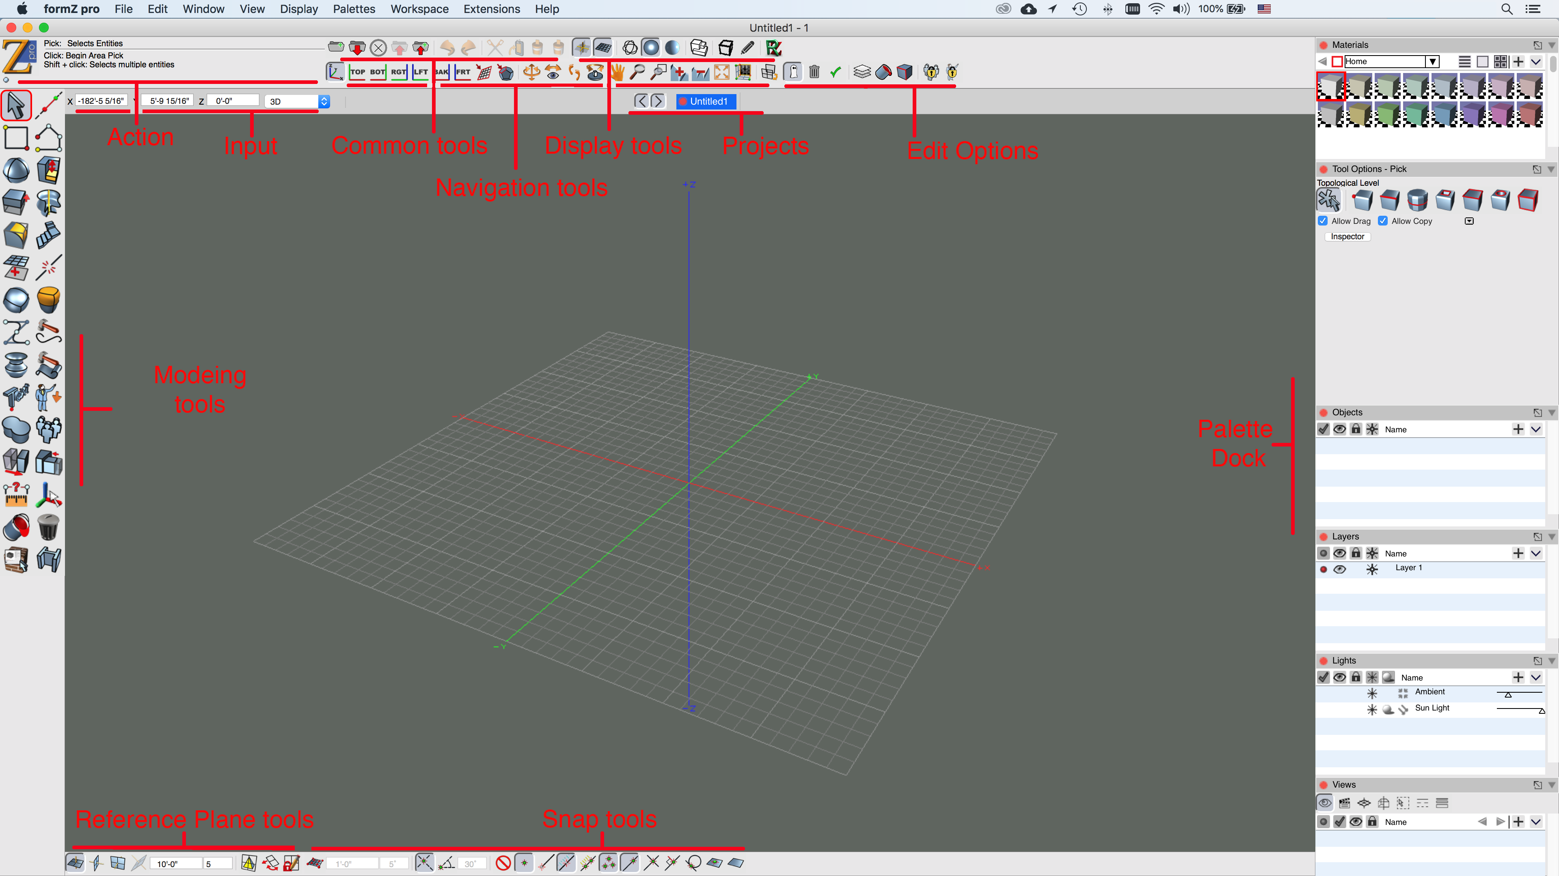Open the Extensions menu

click(491, 9)
